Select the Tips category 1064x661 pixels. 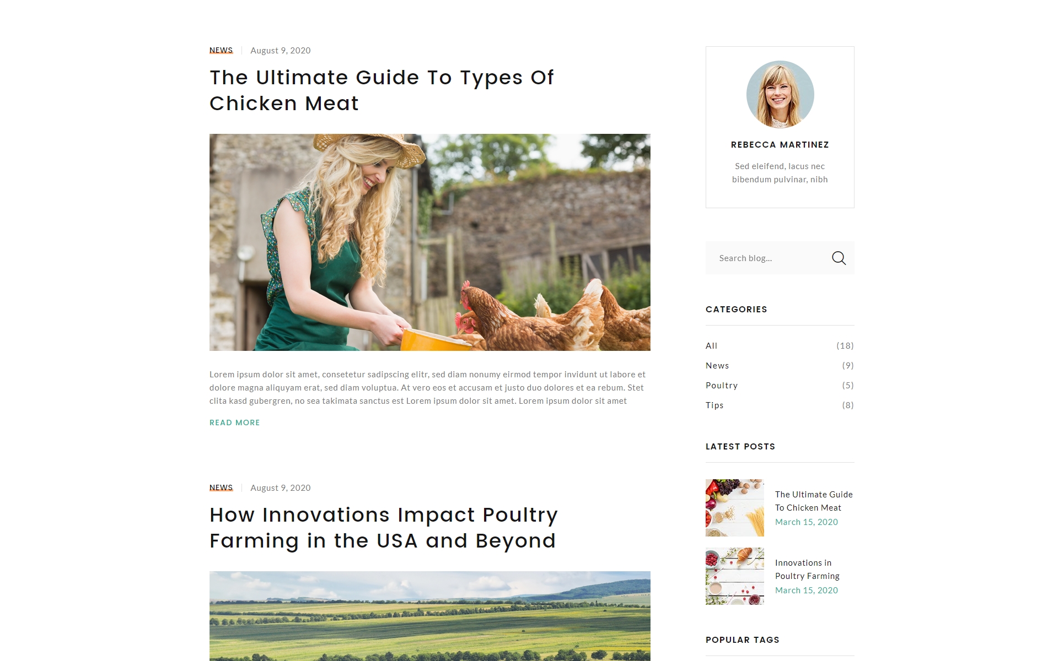[780, 405]
